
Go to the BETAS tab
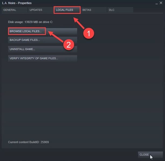94,10
